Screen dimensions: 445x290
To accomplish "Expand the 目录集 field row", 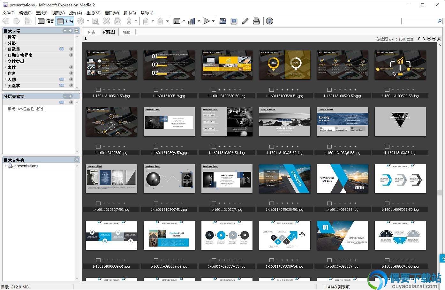I will pyautogui.click(x=6, y=49).
